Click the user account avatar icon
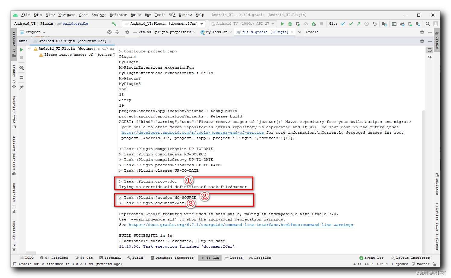The width and height of the screenshot is (451, 278). 435,23
